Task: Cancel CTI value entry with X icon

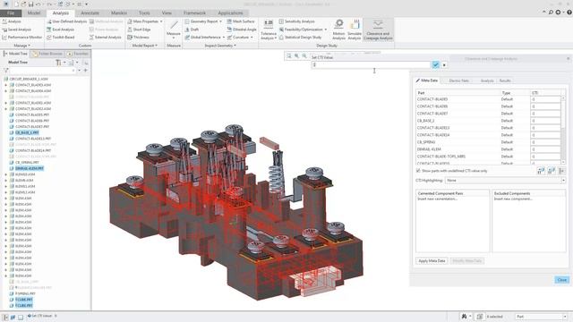Action: pyautogui.click(x=444, y=65)
